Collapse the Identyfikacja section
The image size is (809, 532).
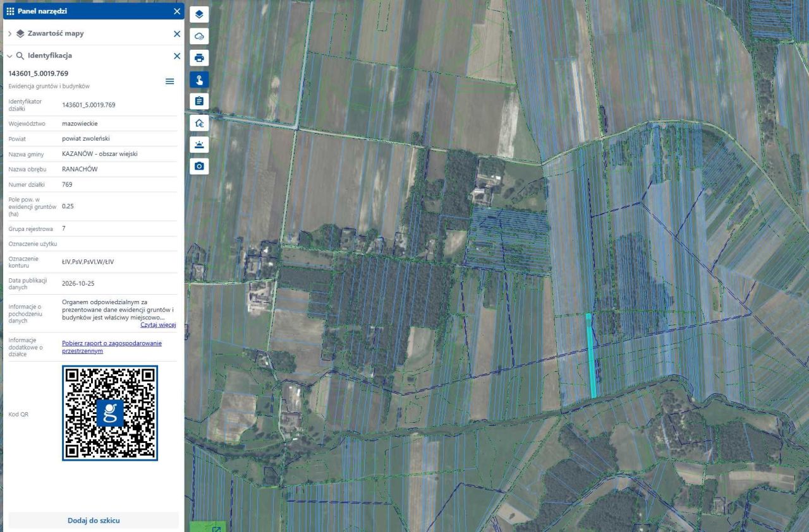tap(10, 56)
